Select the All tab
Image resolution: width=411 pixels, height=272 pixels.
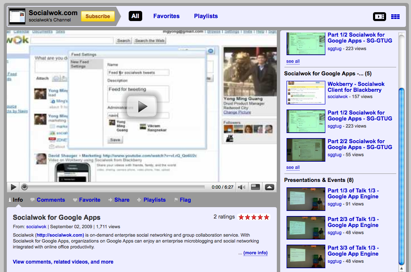coord(135,16)
